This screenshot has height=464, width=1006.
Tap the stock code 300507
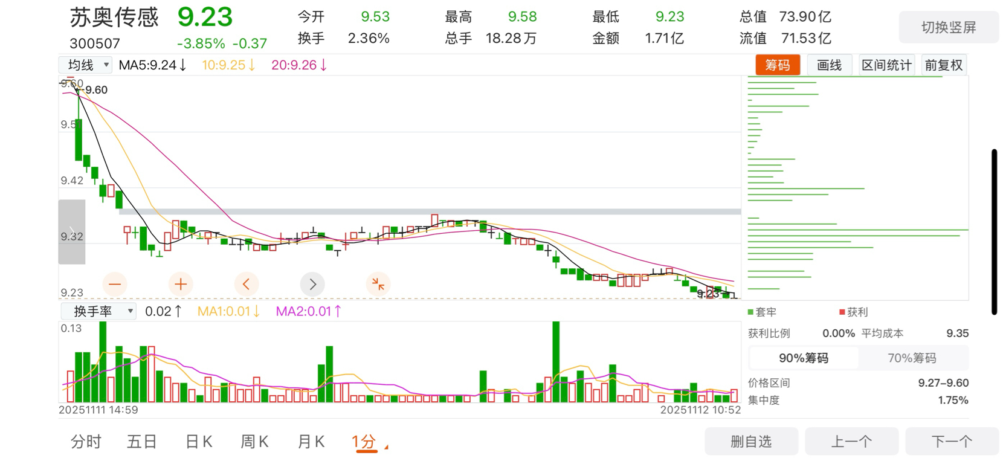click(95, 43)
